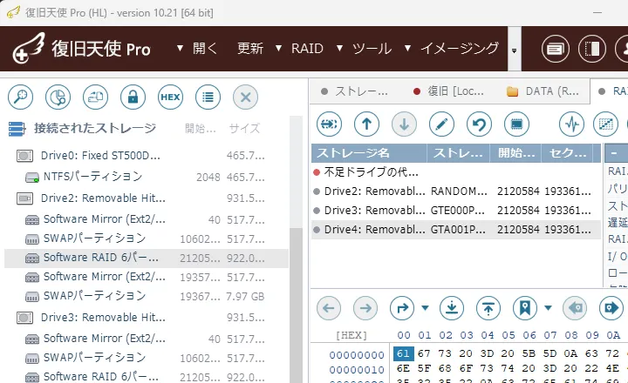The width and height of the screenshot is (628, 383).
Task: Select the NTFSパーティション entry
Action: click(147, 177)
